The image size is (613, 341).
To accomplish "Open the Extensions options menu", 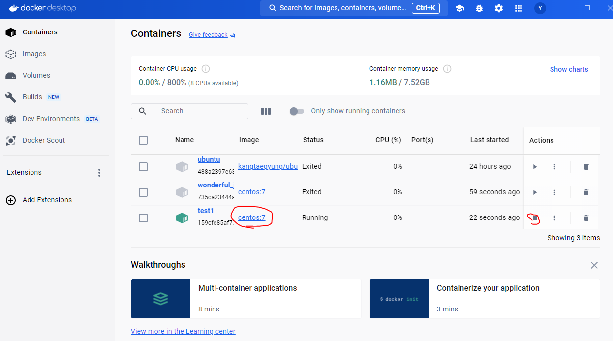I will (x=99, y=173).
